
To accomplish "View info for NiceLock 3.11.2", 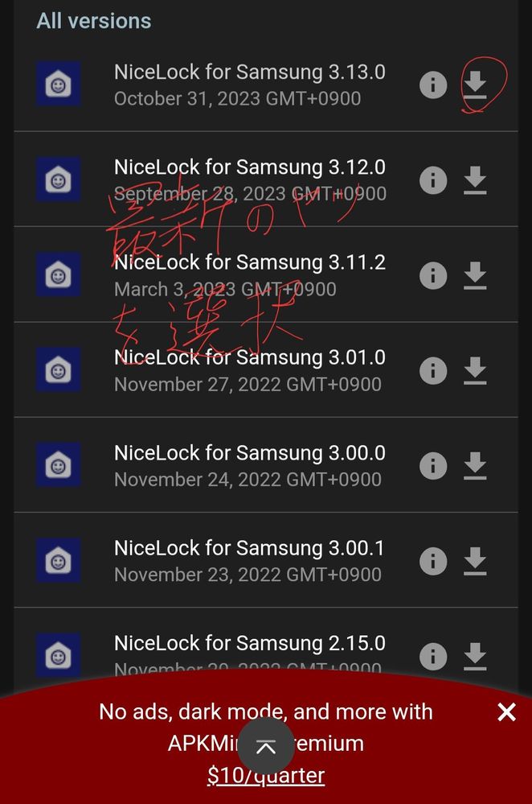I will (433, 275).
